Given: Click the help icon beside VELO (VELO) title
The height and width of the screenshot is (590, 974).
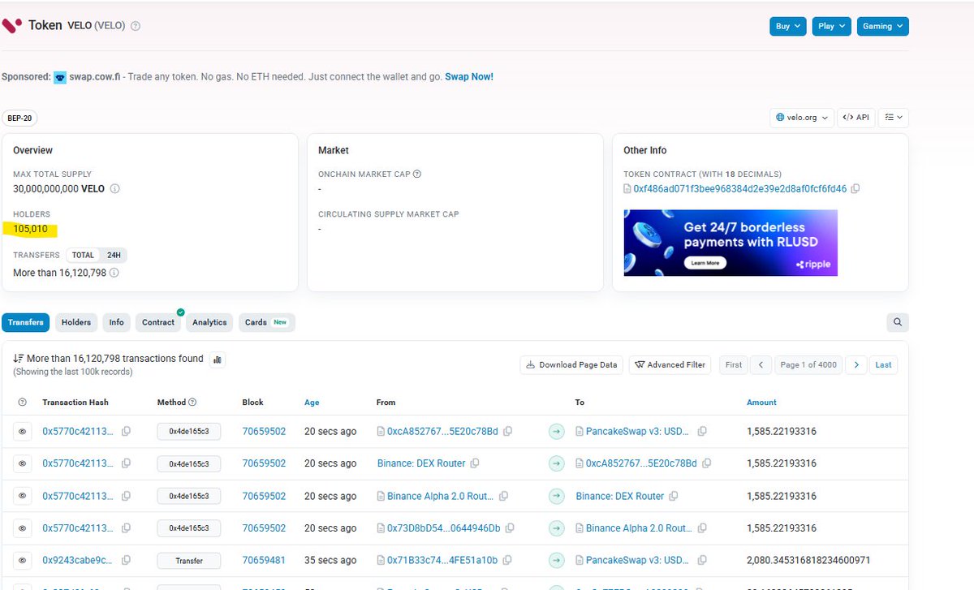Looking at the screenshot, I should 136,26.
